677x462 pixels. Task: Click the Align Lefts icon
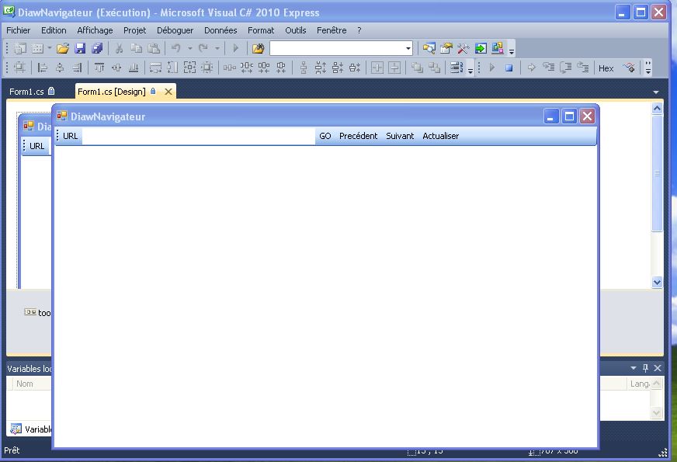(42, 68)
